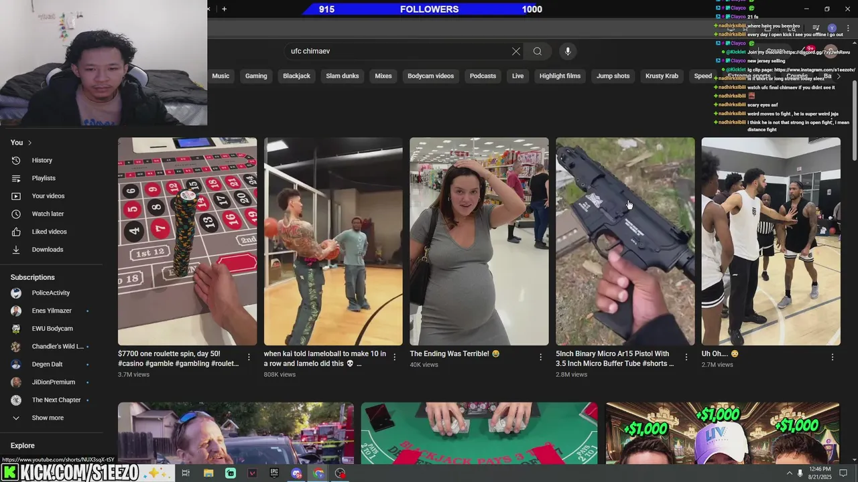Open YouTube notifications bell with 9+ badge

tap(808, 52)
